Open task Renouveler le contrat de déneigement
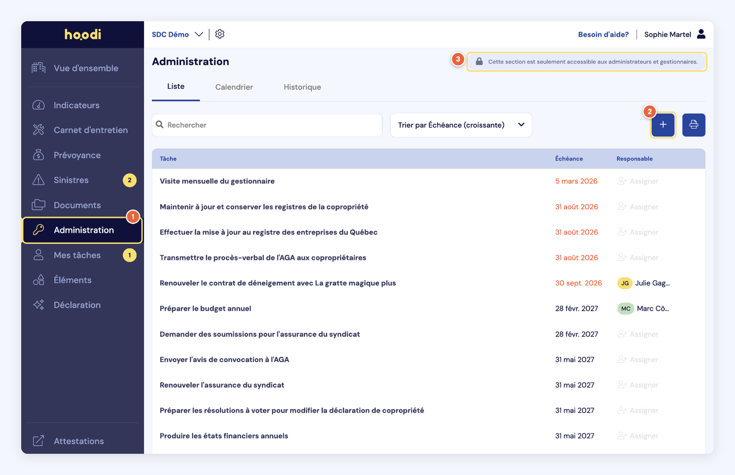The image size is (735, 475). tap(278, 283)
